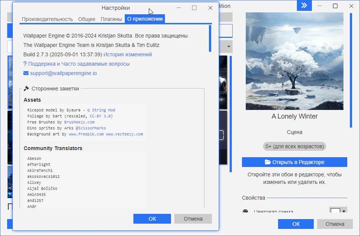The width and height of the screenshot is (360, 236).
Task: Expand the dropdown arrow behind the dialog
Action: click(229, 47)
